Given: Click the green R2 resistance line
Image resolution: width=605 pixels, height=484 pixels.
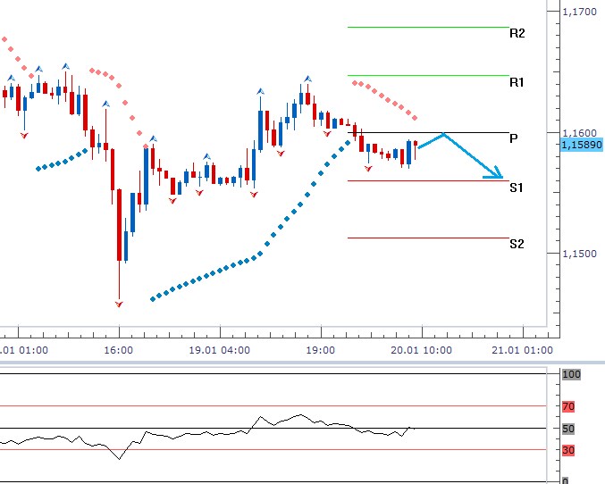Looking at the screenshot, I should point(427,27).
